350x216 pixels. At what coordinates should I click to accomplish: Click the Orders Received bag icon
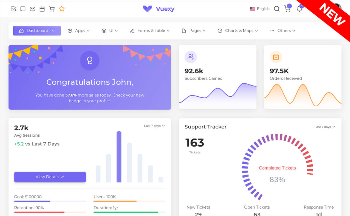point(276,57)
